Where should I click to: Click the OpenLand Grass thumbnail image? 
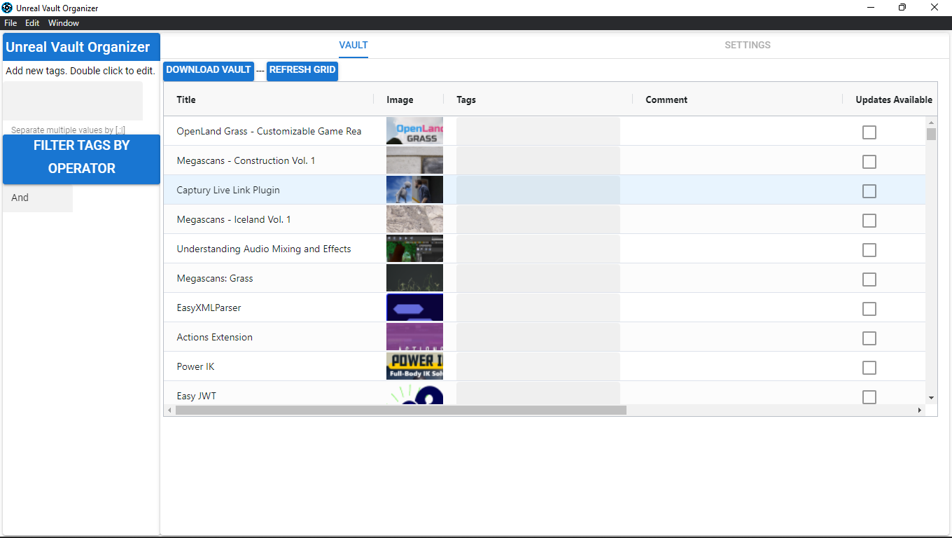(414, 131)
